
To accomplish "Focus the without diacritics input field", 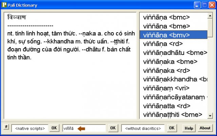I will click(143, 129).
